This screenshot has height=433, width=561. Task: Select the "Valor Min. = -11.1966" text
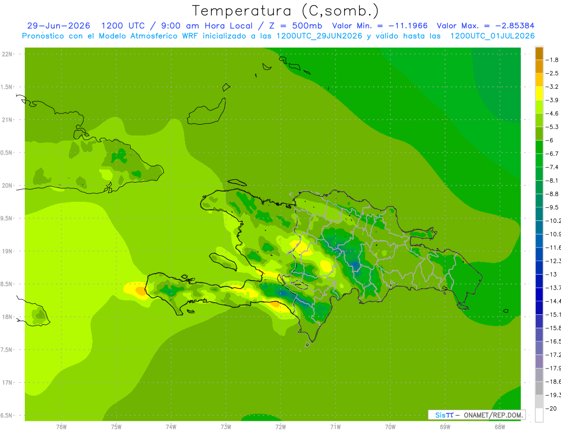coord(380,26)
